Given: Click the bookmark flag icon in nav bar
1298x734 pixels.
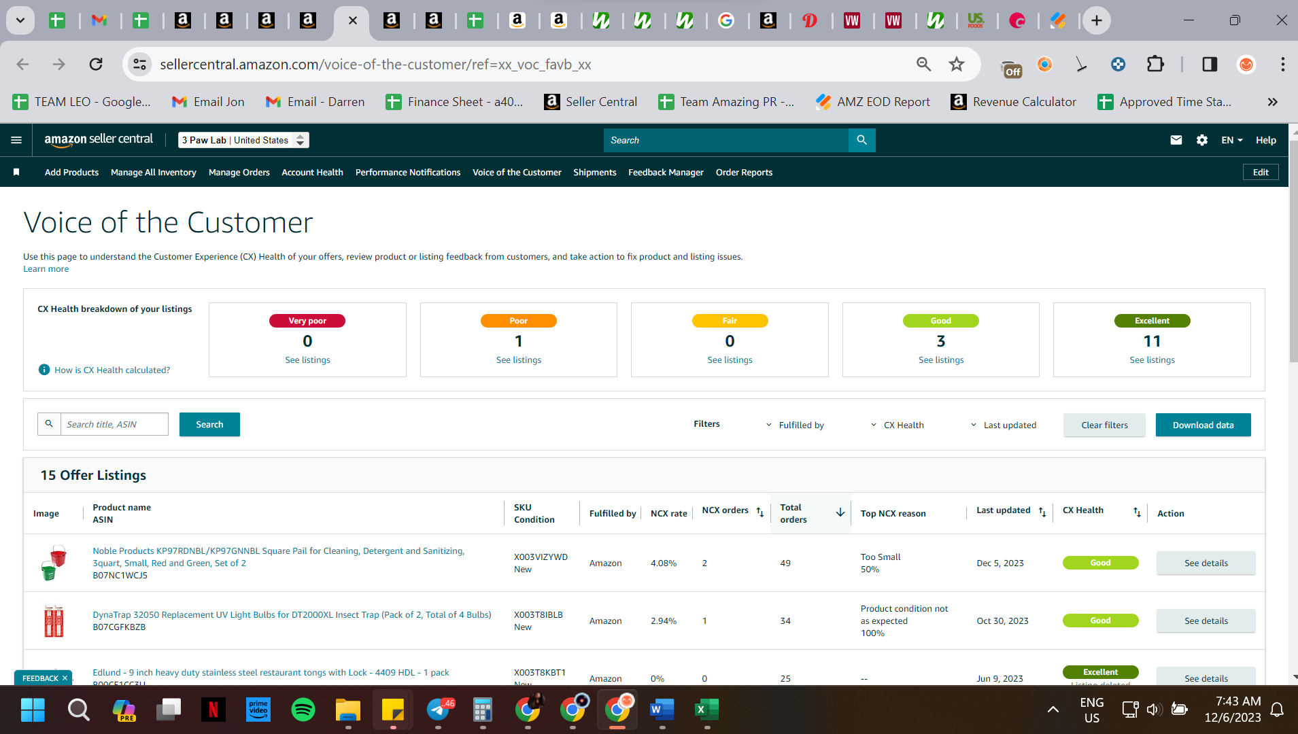Looking at the screenshot, I should pyautogui.click(x=16, y=172).
